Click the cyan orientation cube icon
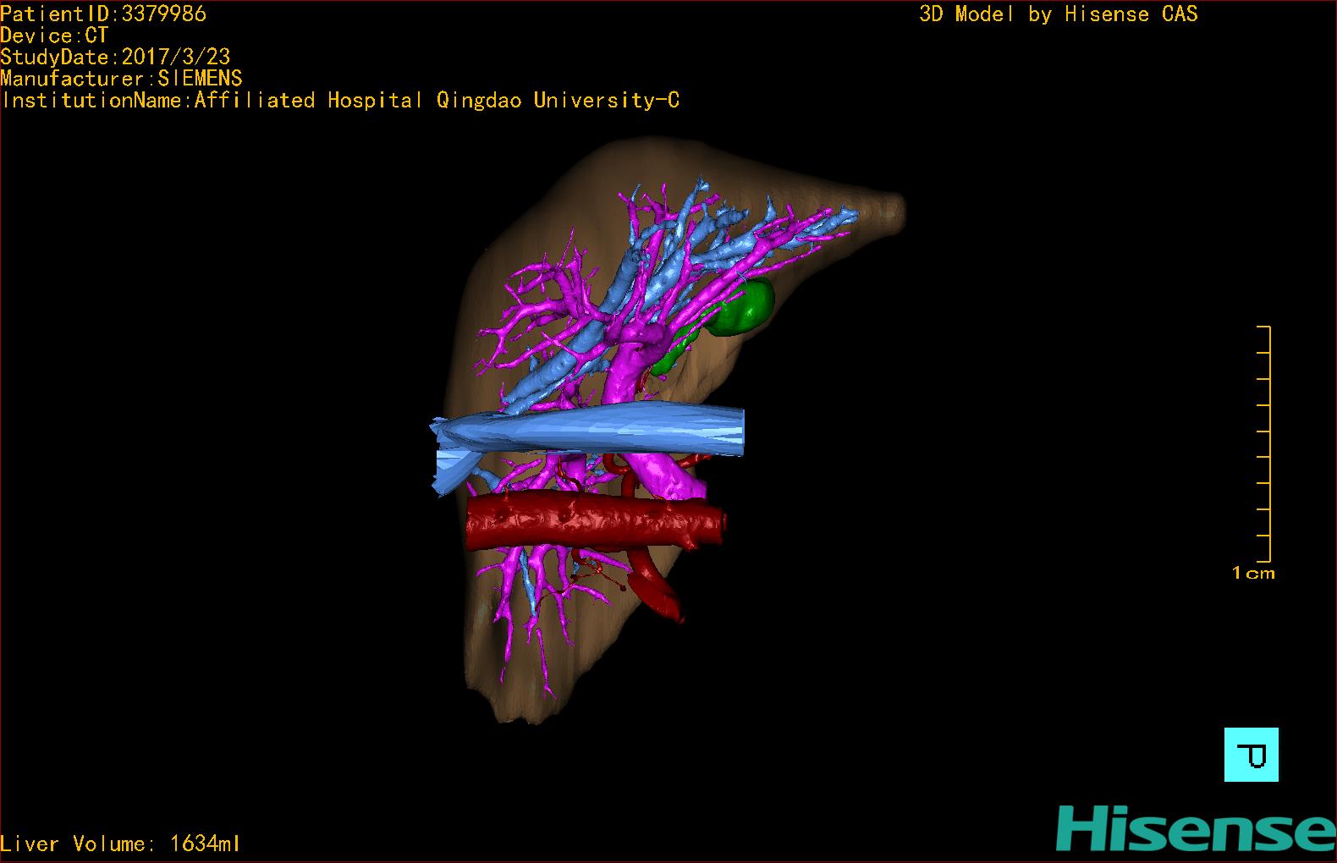 tap(1252, 754)
